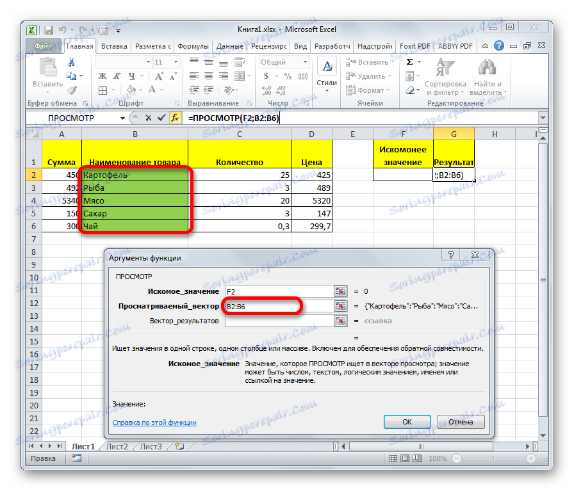Switch to the Вставка ribbon tab
This screenshot has height=491, width=574.
114,46
